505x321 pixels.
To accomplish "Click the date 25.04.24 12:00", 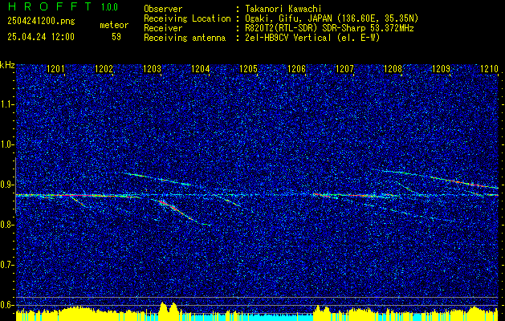I will pos(41,37).
